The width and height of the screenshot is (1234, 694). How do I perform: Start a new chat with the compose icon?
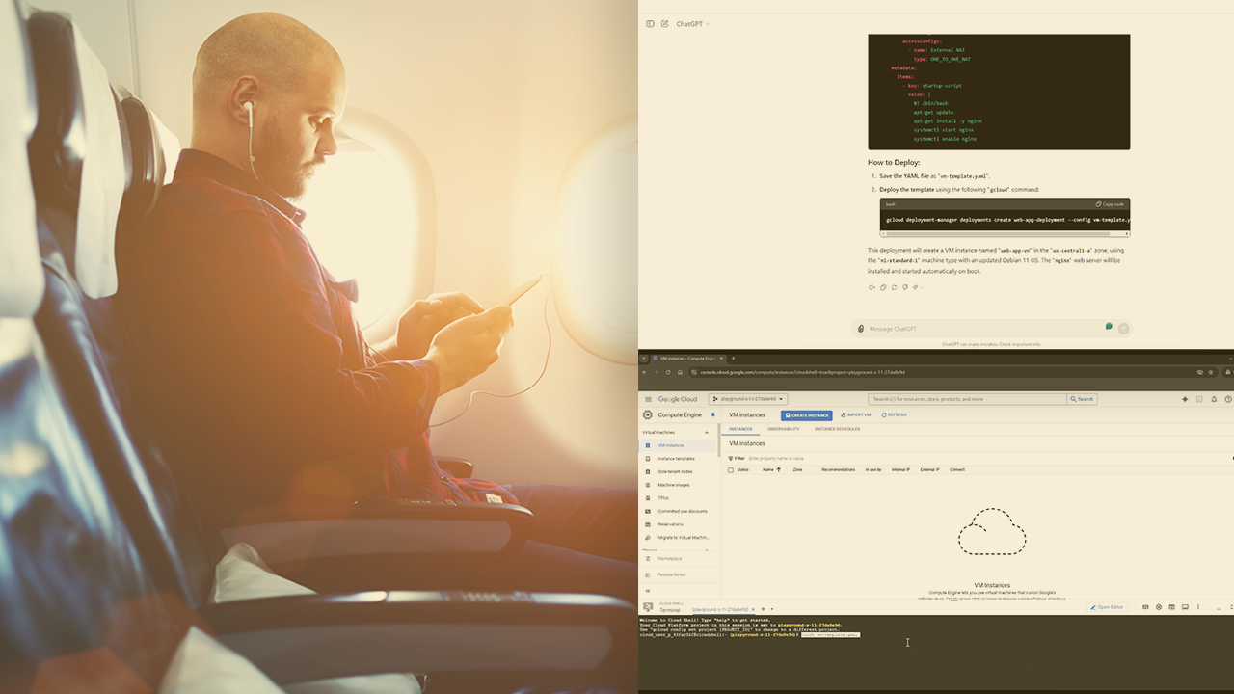(x=664, y=24)
